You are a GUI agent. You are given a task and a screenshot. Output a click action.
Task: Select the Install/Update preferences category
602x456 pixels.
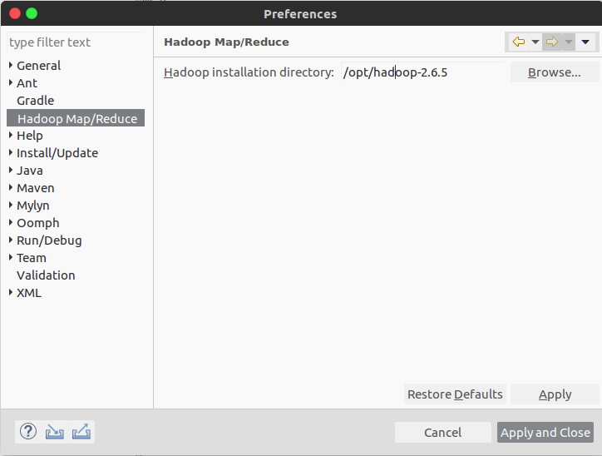tap(57, 153)
